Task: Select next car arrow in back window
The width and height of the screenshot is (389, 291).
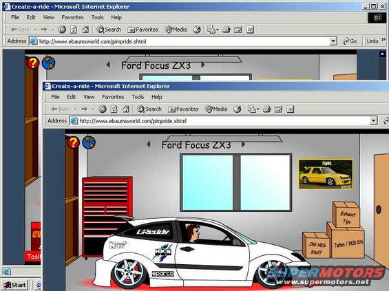Action: 202,65
